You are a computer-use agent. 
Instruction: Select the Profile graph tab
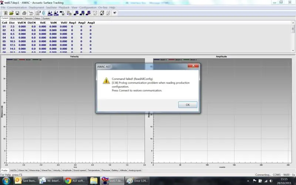tap(4, 170)
